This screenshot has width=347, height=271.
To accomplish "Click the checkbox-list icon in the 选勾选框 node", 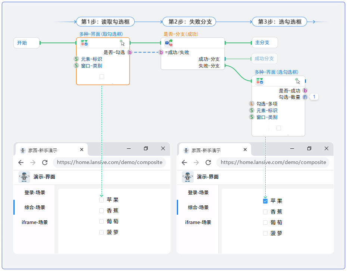I will pyautogui.click(x=259, y=81).
